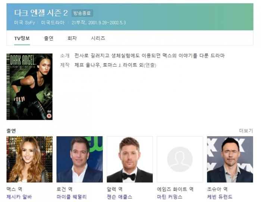Click 더보기 to see more cast
Image resolution: width=261 pixels, height=202 pixels.
point(246,131)
